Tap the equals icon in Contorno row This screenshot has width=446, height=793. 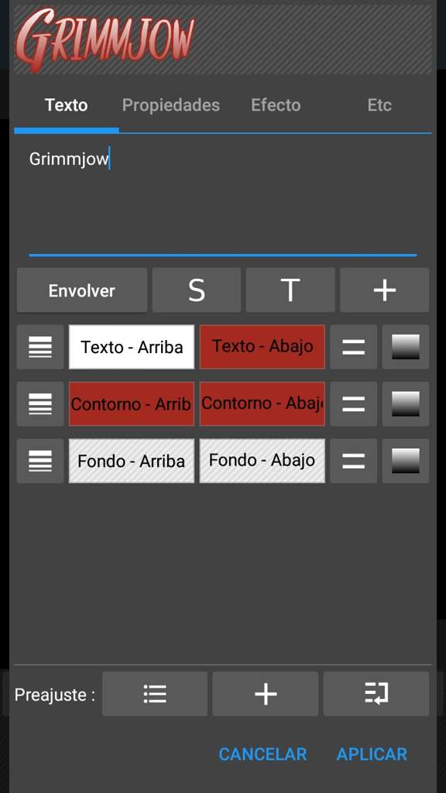[353, 404]
